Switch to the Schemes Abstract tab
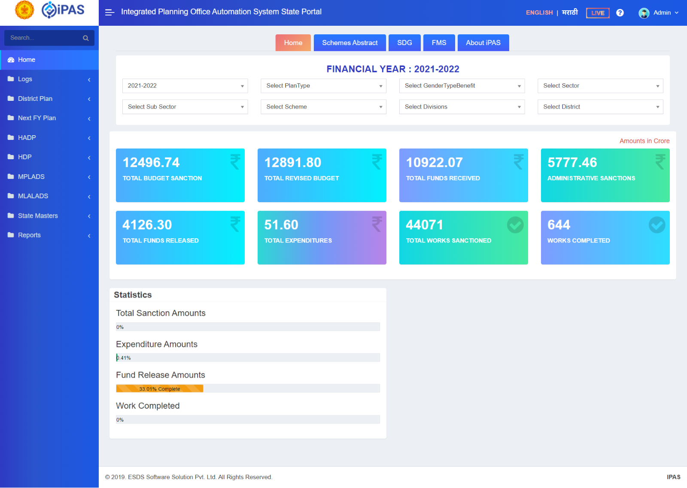The image size is (687, 488). point(350,43)
